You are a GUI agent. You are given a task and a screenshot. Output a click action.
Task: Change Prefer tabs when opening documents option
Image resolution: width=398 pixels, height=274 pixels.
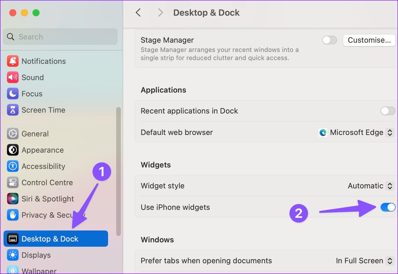tap(365, 261)
